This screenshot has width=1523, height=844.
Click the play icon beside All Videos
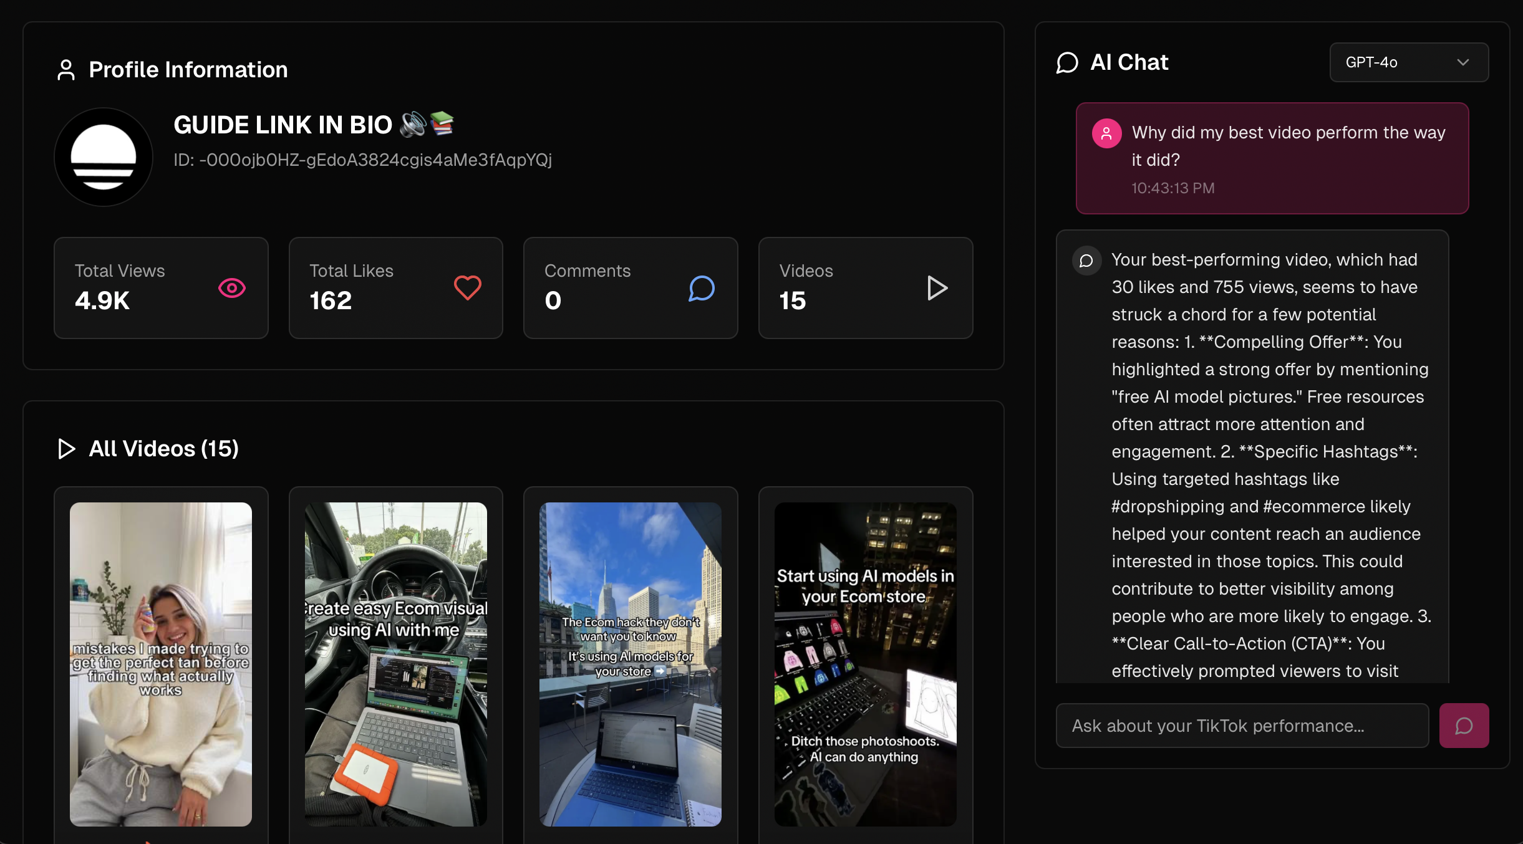pos(66,449)
